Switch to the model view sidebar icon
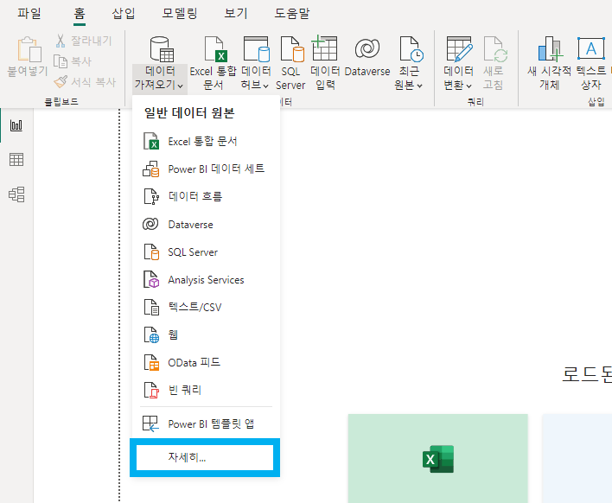 (x=16, y=194)
